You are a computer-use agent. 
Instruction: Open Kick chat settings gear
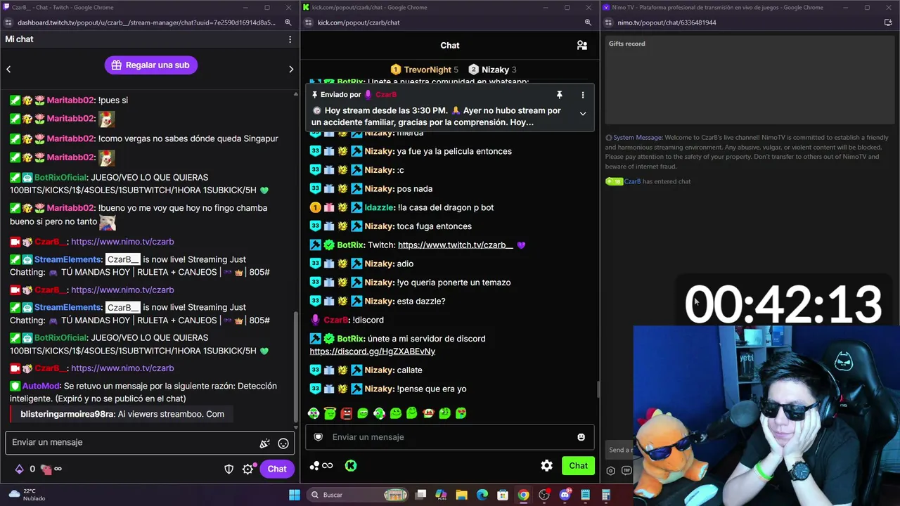point(546,465)
